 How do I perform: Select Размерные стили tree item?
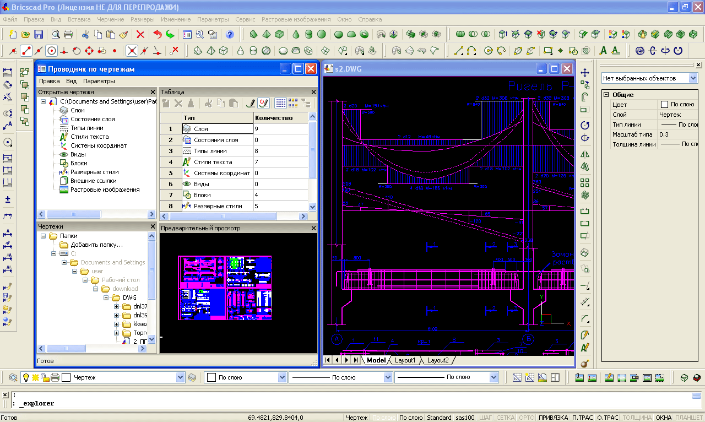tap(95, 172)
